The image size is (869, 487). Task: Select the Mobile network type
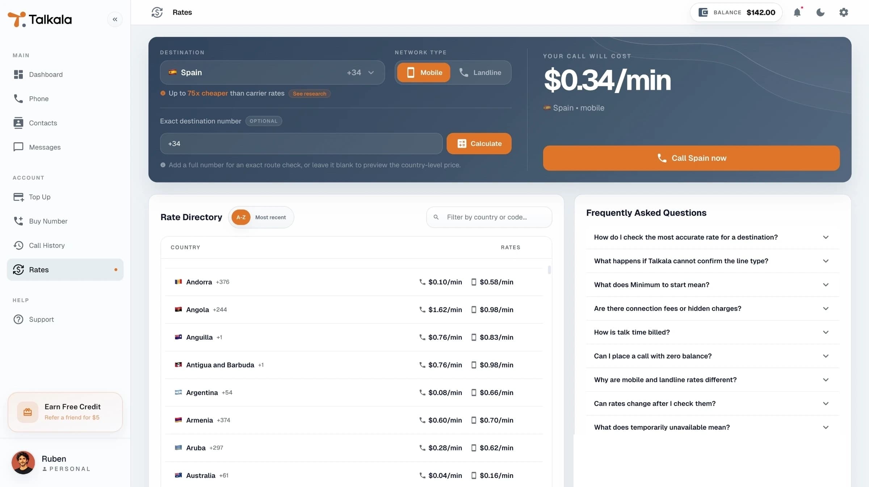[x=424, y=72]
